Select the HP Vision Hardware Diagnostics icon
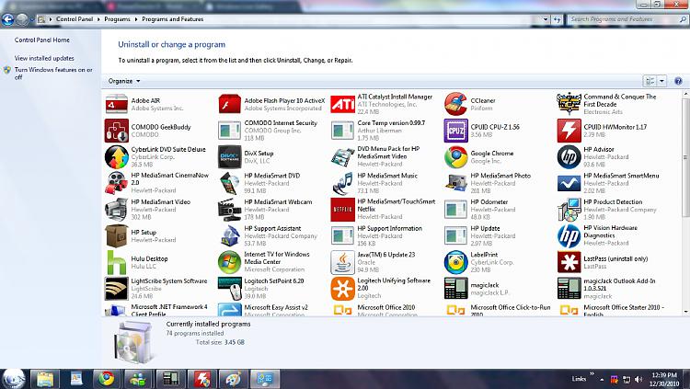 569,235
